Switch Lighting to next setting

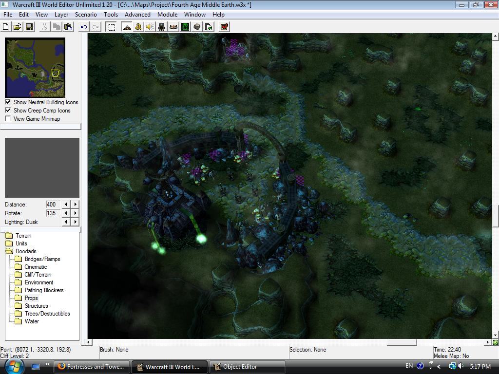pyautogui.click(x=76, y=222)
